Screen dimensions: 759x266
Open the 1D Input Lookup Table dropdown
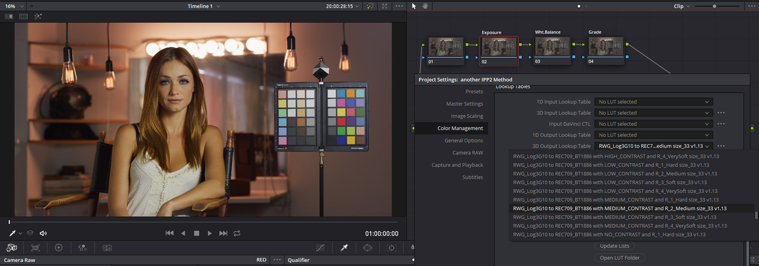[653, 102]
